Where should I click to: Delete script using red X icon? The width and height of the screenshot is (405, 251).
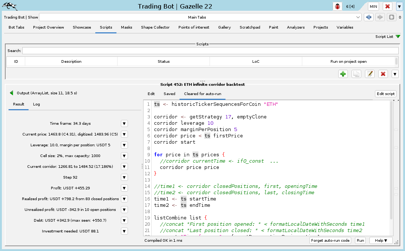[383, 74]
